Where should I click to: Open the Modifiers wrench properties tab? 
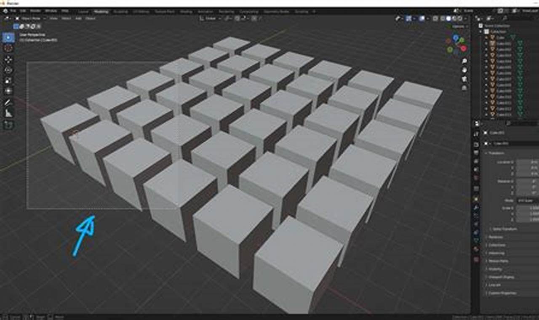coord(476,207)
